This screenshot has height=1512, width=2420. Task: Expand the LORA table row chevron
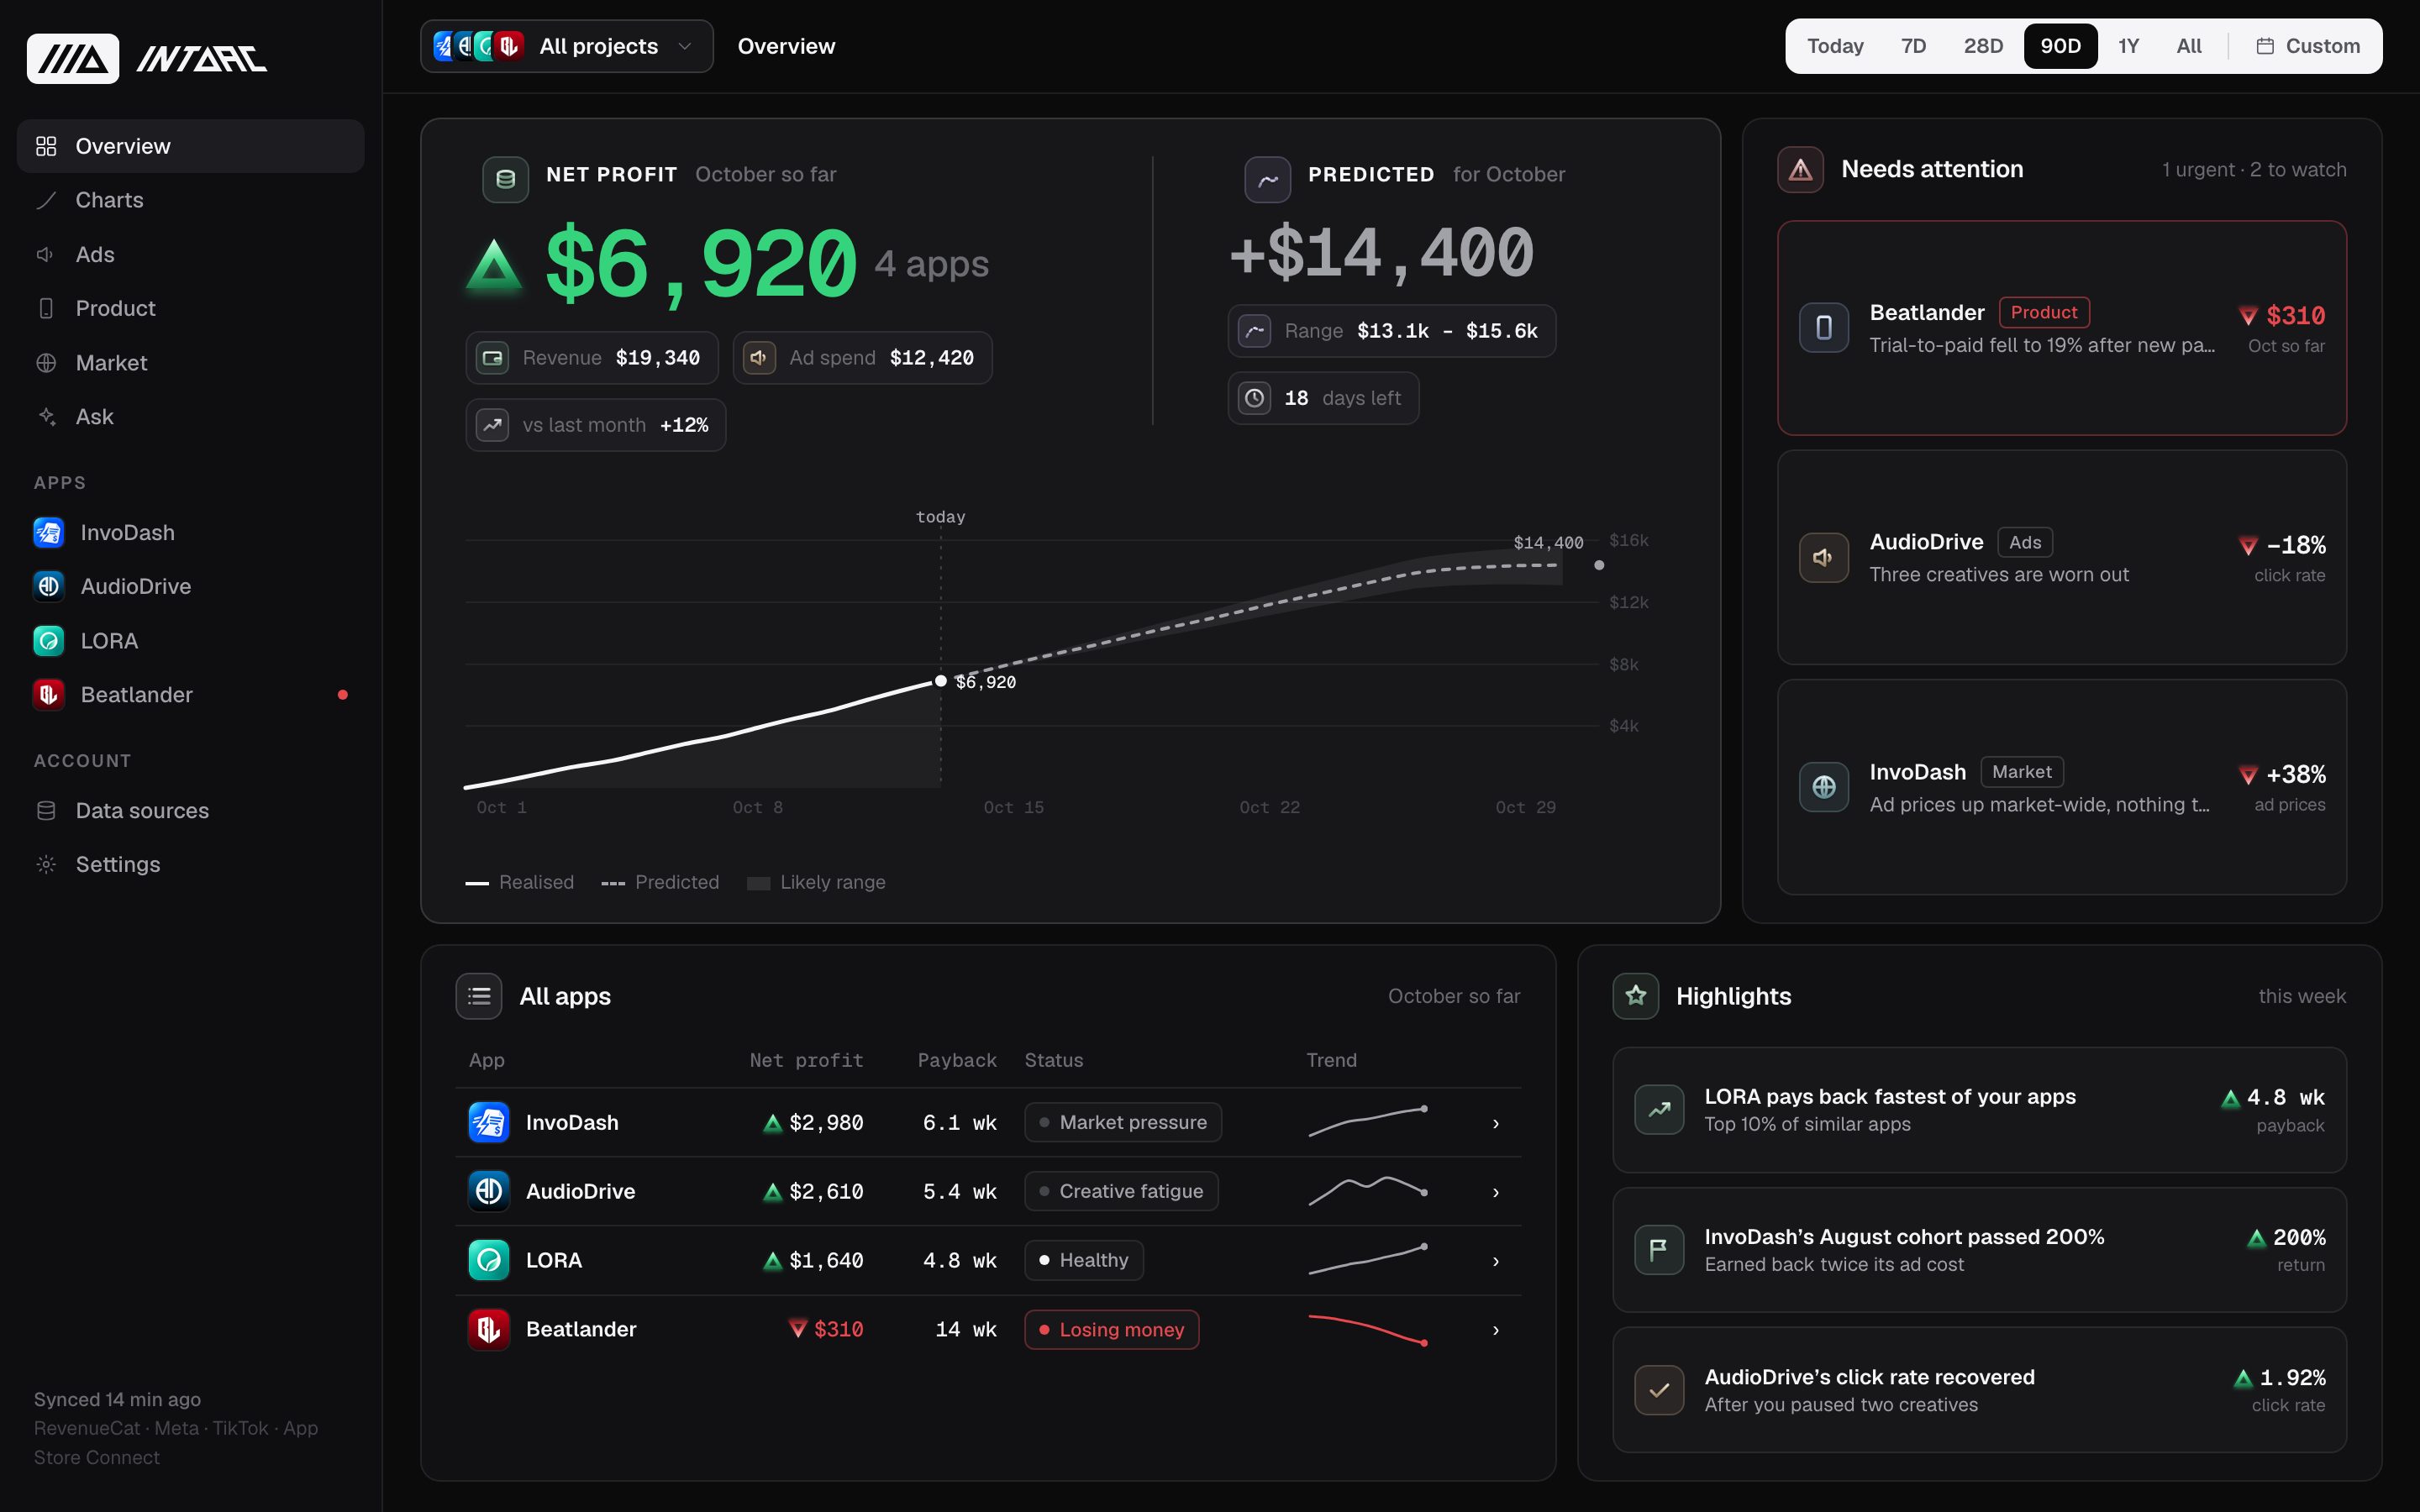(x=1496, y=1261)
